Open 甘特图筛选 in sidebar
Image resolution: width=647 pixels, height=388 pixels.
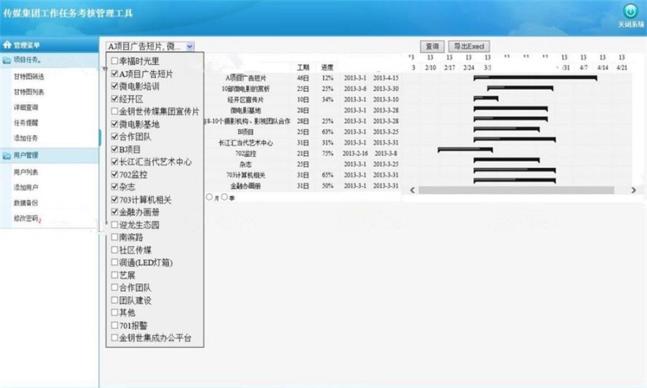[29, 77]
